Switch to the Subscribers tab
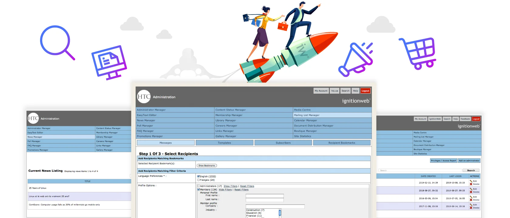Viewport: 510px width, 218px height. 283,143
